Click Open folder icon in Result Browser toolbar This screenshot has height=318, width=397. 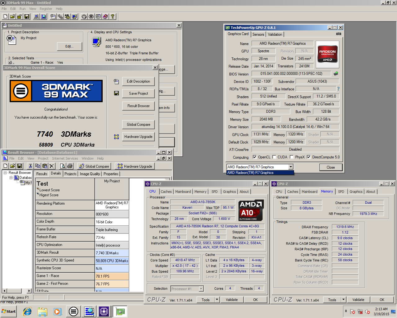(x=12, y=166)
